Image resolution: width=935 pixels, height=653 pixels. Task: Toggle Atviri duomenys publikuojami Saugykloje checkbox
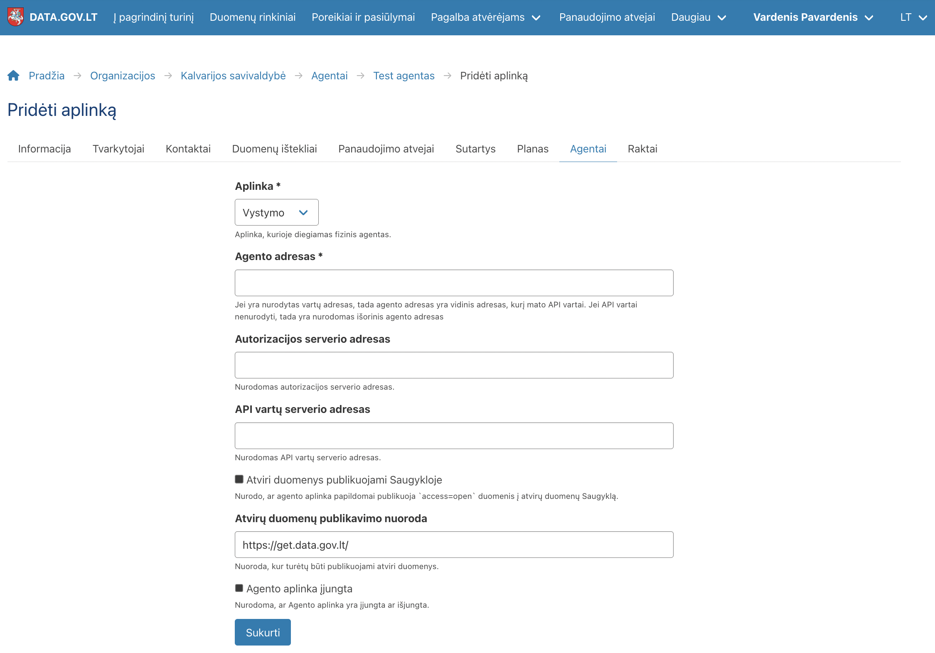pyautogui.click(x=239, y=479)
